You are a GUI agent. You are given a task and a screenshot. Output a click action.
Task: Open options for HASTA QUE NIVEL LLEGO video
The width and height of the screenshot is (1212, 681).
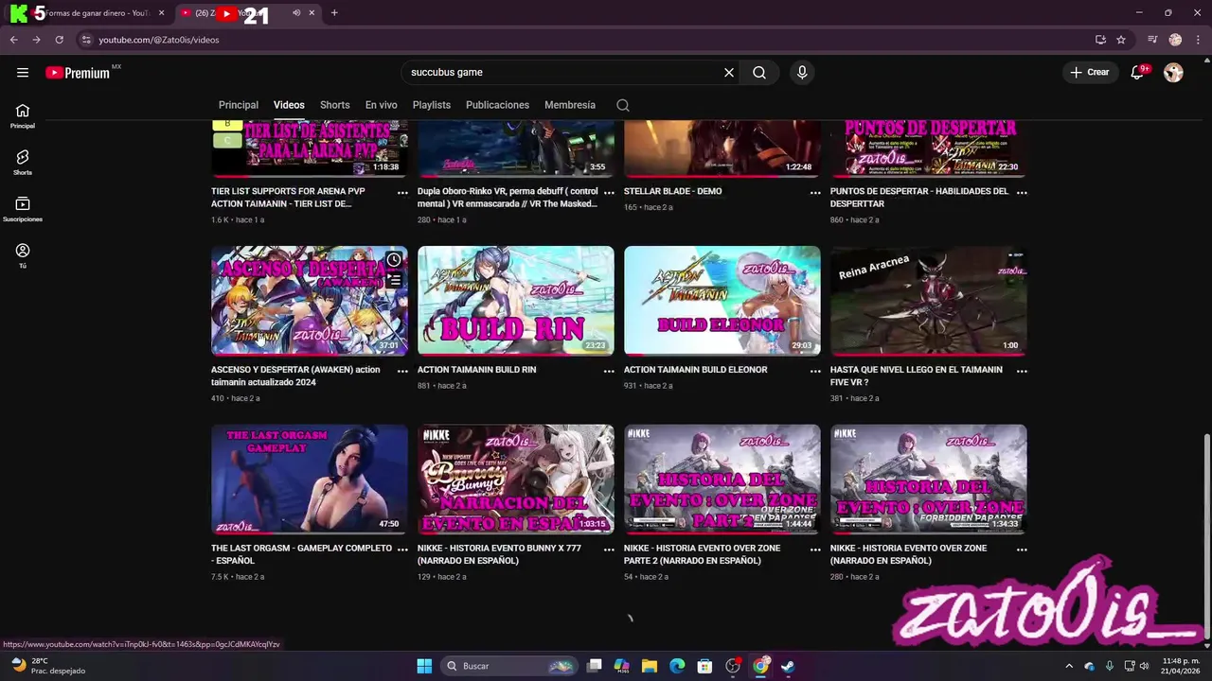pos(1022,371)
